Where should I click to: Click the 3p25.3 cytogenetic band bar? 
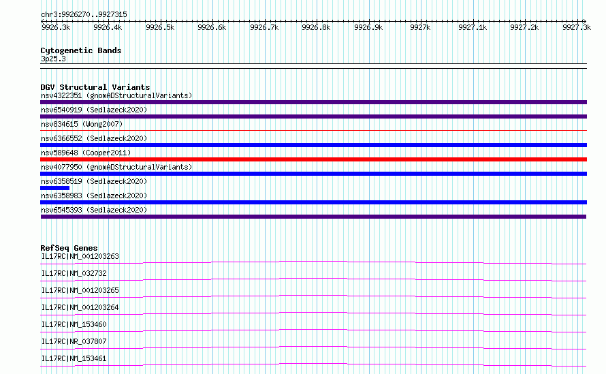pyautogui.click(x=313, y=66)
